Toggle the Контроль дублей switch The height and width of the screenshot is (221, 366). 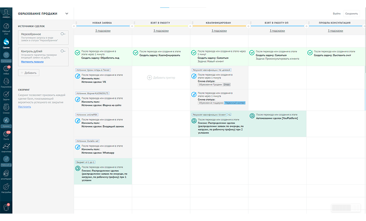coord(63,51)
